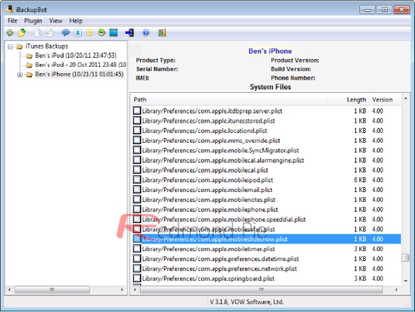Check the com.apple.mobileslideshow.plist checkbox

pos(137,239)
